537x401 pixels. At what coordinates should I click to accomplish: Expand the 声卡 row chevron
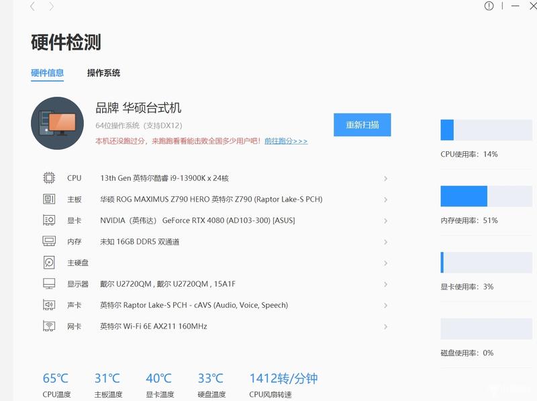tap(385, 306)
